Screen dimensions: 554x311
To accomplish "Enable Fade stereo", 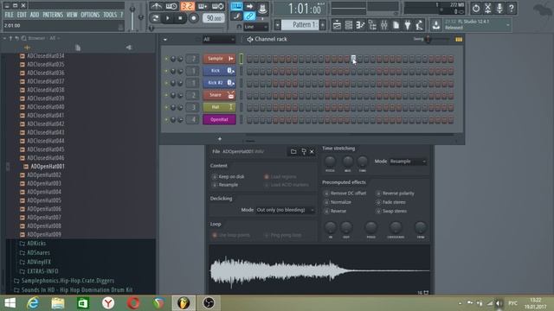I will click(x=378, y=202).
